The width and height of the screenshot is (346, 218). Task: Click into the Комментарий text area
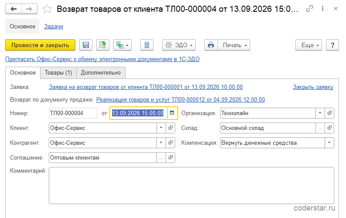(191, 185)
